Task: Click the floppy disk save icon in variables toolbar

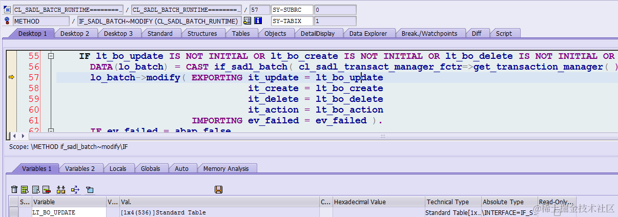Action: [x=218, y=190]
